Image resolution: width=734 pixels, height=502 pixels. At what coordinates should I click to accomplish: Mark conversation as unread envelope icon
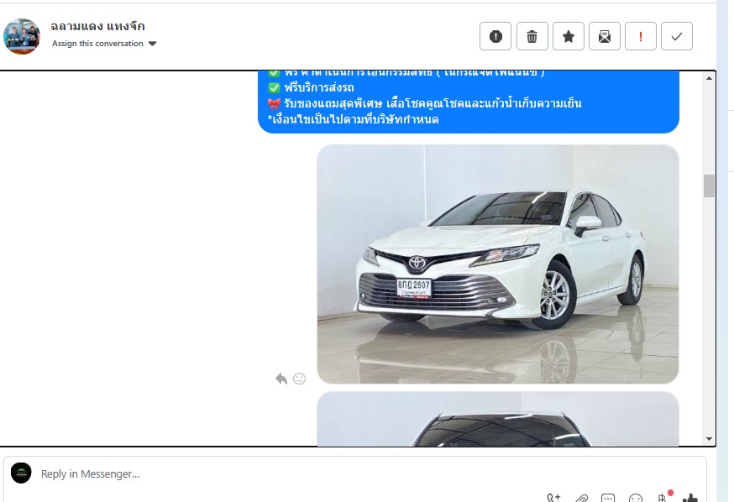[605, 36]
